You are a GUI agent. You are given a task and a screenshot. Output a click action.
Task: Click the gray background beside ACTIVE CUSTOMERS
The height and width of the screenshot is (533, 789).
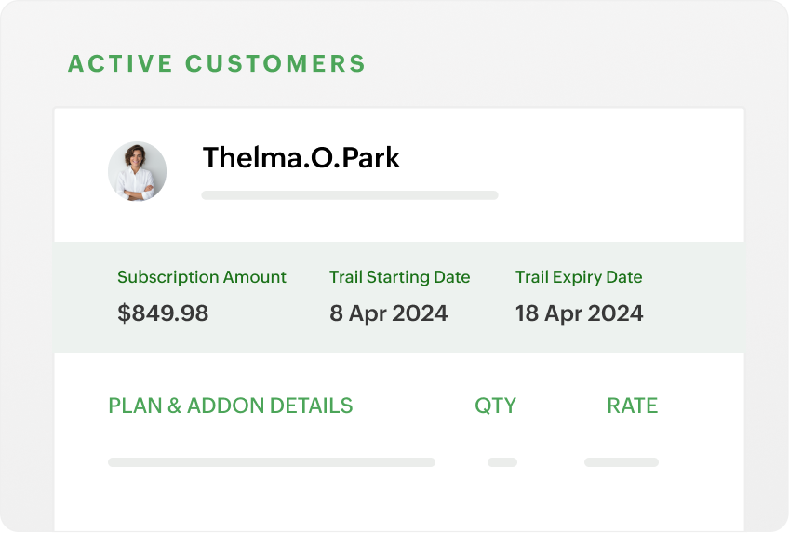point(558,64)
